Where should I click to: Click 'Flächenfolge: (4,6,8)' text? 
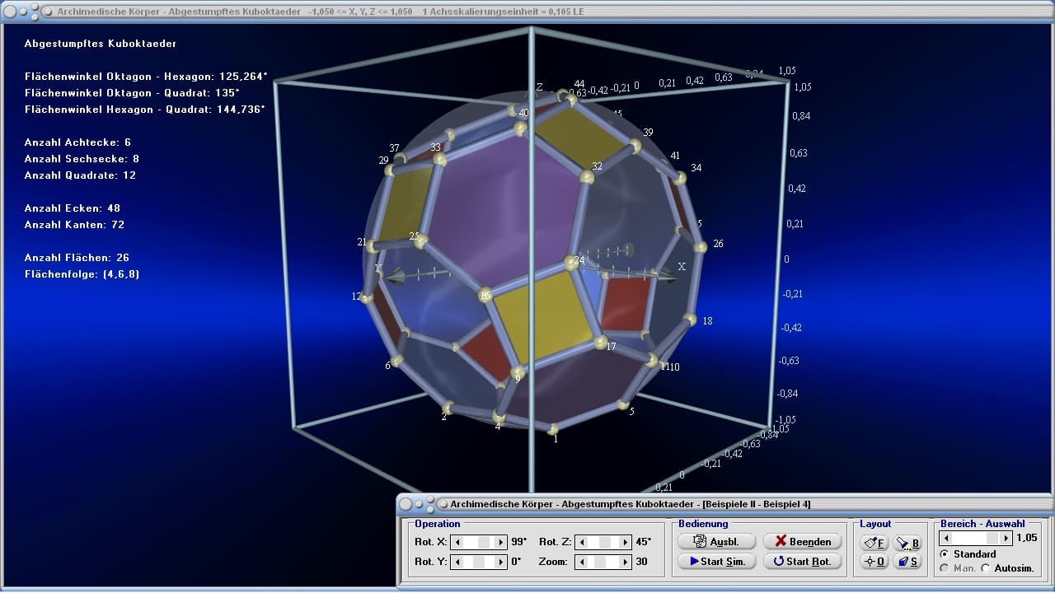82,274
